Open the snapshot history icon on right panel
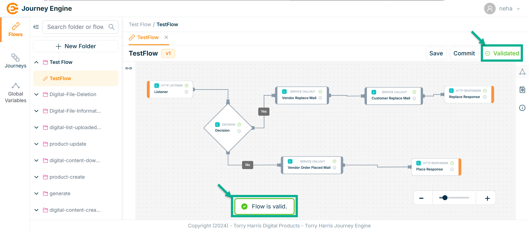This screenshot has height=231, width=529. pyautogui.click(x=522, y=90)
